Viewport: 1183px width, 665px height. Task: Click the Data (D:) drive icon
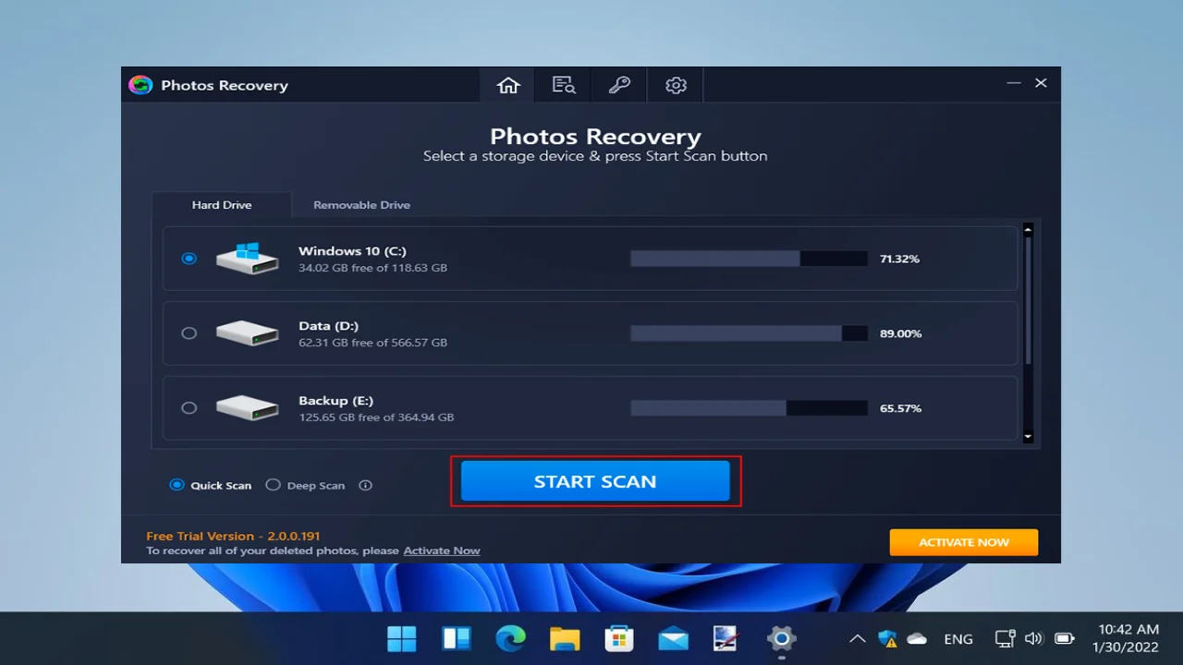[248, 333]
